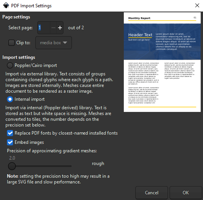Open the media box dropdown
Screen dimensions: 203x200
(x=53, y=43)
